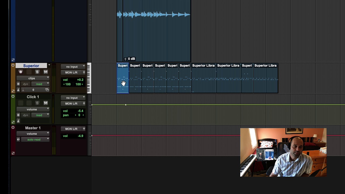
Task: Click the timebase icon on Master 1 track
Action: 18,140
